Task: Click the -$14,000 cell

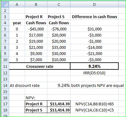Action: coord(94,47)
